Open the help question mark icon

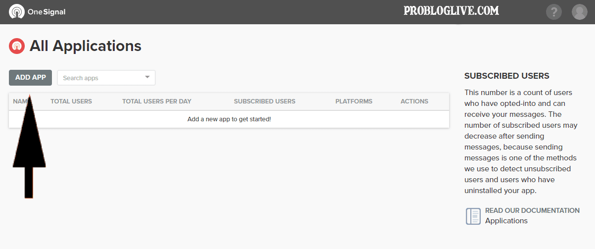[554, 12]
